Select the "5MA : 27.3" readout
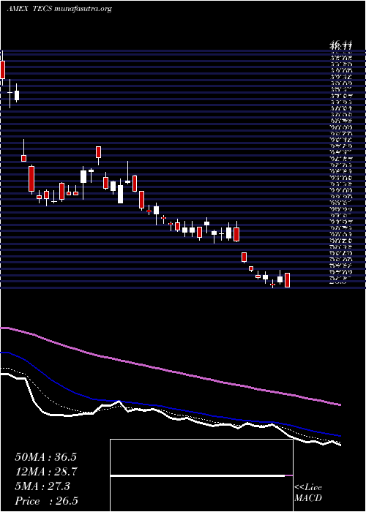Screen dimensions: 366x512 click(x=42, y=486)
